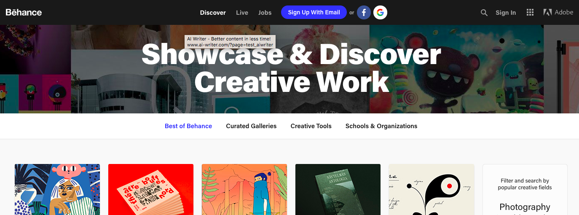The image size is (579, 215).
Task: Open the orange jungle illustration thumbnail
Action: 244,189
